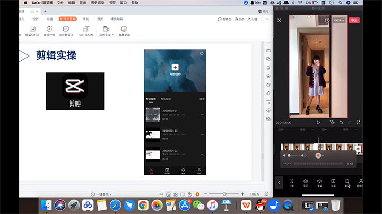
Task: Open the speed adjustment tool
Action: (306, 182)
